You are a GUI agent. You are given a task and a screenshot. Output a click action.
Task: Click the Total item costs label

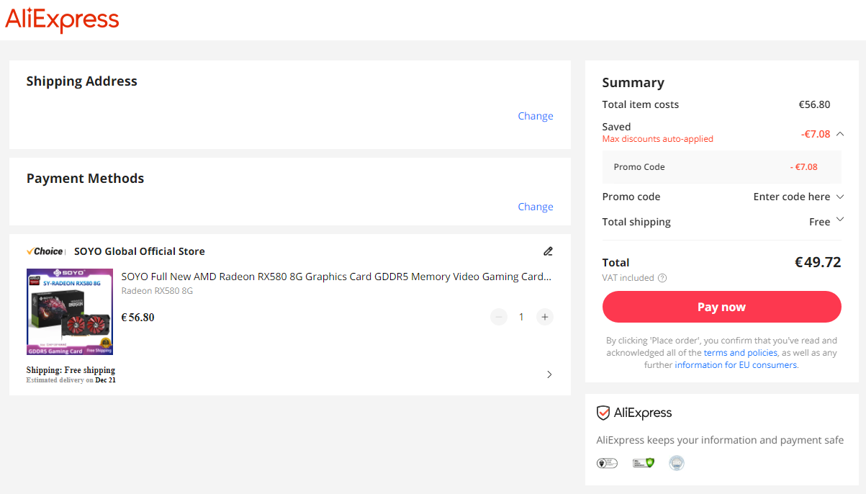point(641,104)
